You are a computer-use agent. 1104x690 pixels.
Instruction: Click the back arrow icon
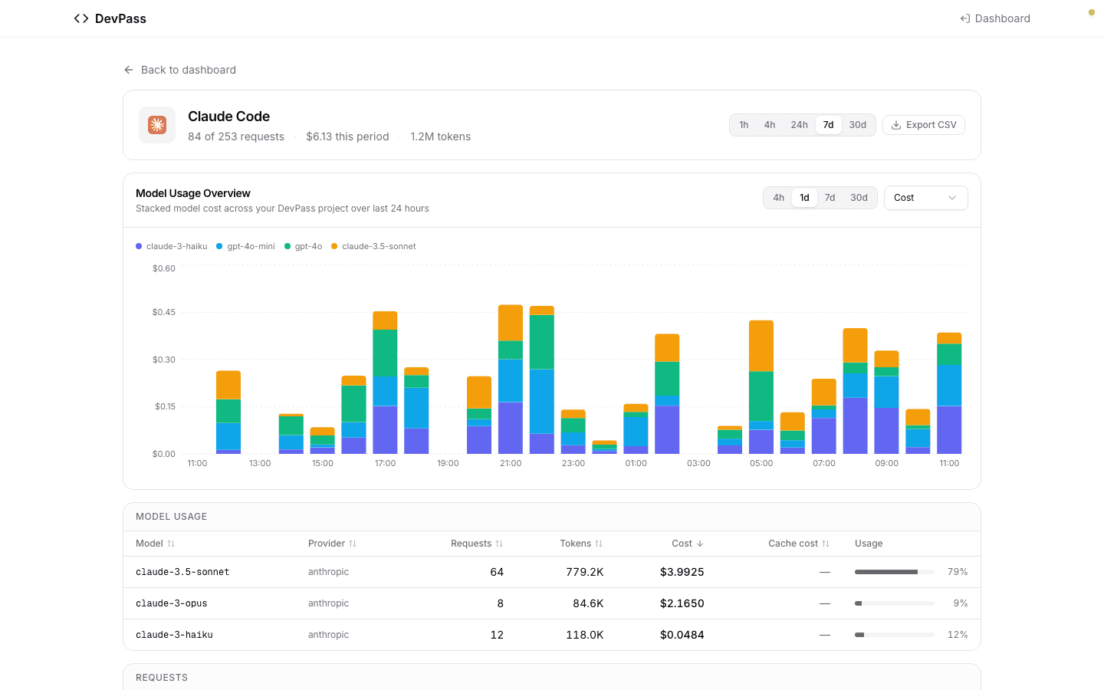(x=129, y=70)
